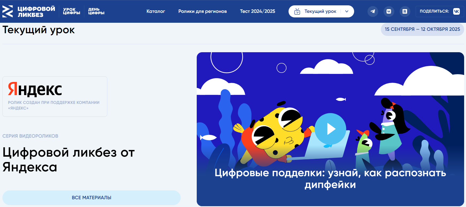Click the Цифровой ликбез от Яндекса heading
Image resolution: width=466 pixels, height=207 pixels.
click(69, 160)
